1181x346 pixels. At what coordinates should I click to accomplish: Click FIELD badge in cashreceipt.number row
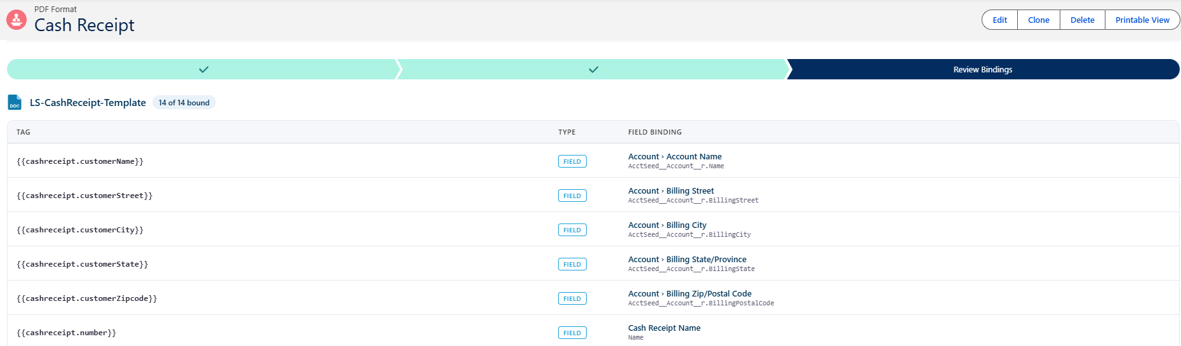point(572,333)
